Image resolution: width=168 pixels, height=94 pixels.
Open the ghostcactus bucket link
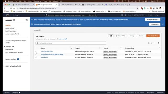pyautogui.click(x=44, y=57)
